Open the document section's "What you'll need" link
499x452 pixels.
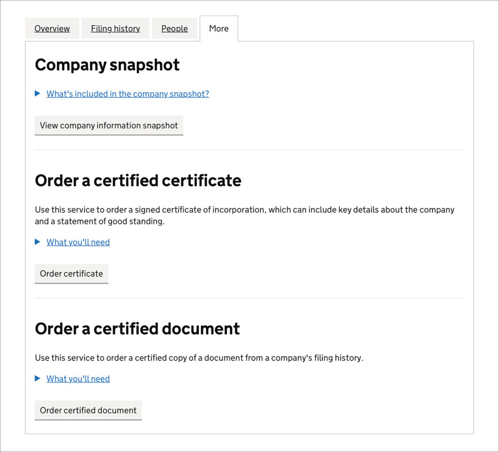78,378
